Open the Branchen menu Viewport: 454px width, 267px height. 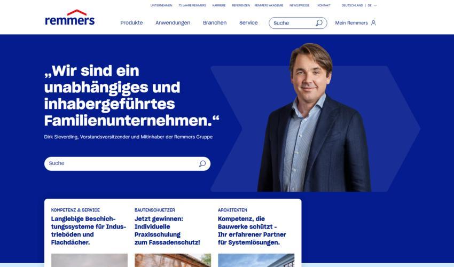tap(215, 23)
